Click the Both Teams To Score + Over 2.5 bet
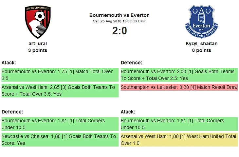This screenshot has height=157, width=239. pos(179,75)
